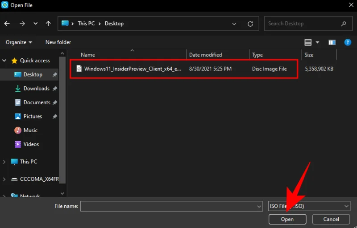Click the 5,358,902 KB size cell
The width and height of the screenshot is (357, 228).
(319, 69)
